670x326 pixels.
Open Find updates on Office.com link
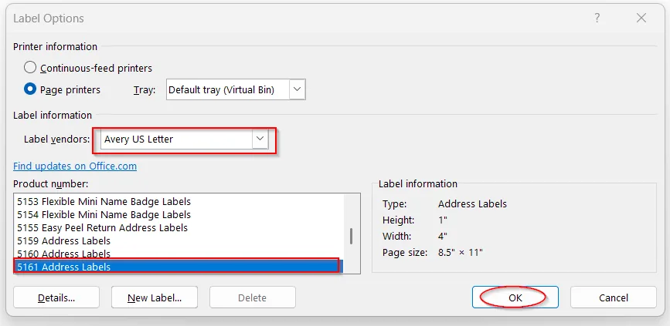point(75,166)
